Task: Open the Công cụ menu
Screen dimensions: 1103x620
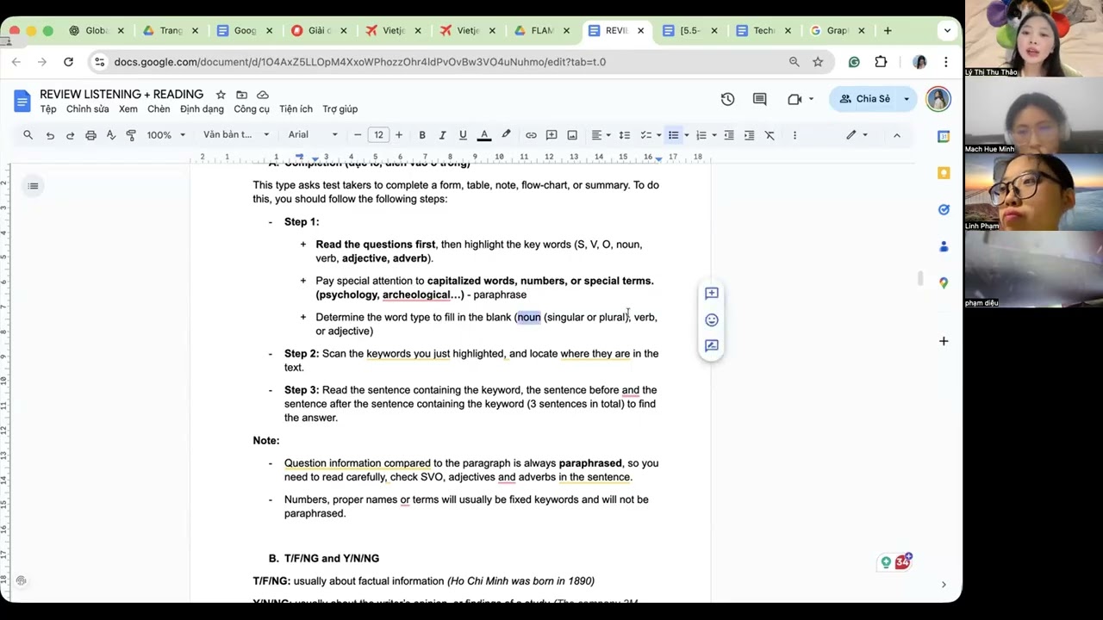Action: (x=252, y=109)
